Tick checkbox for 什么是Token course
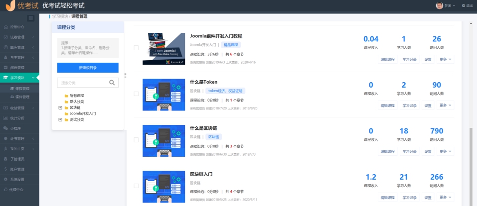Viewport: 477px width, 206px height. click(136, 94)
